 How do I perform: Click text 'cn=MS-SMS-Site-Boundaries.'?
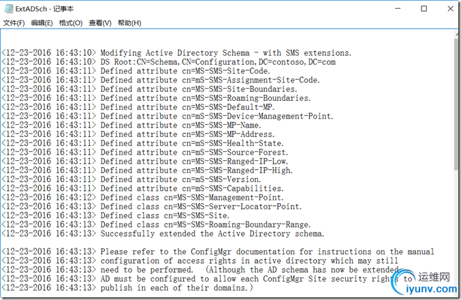(239, 89)
